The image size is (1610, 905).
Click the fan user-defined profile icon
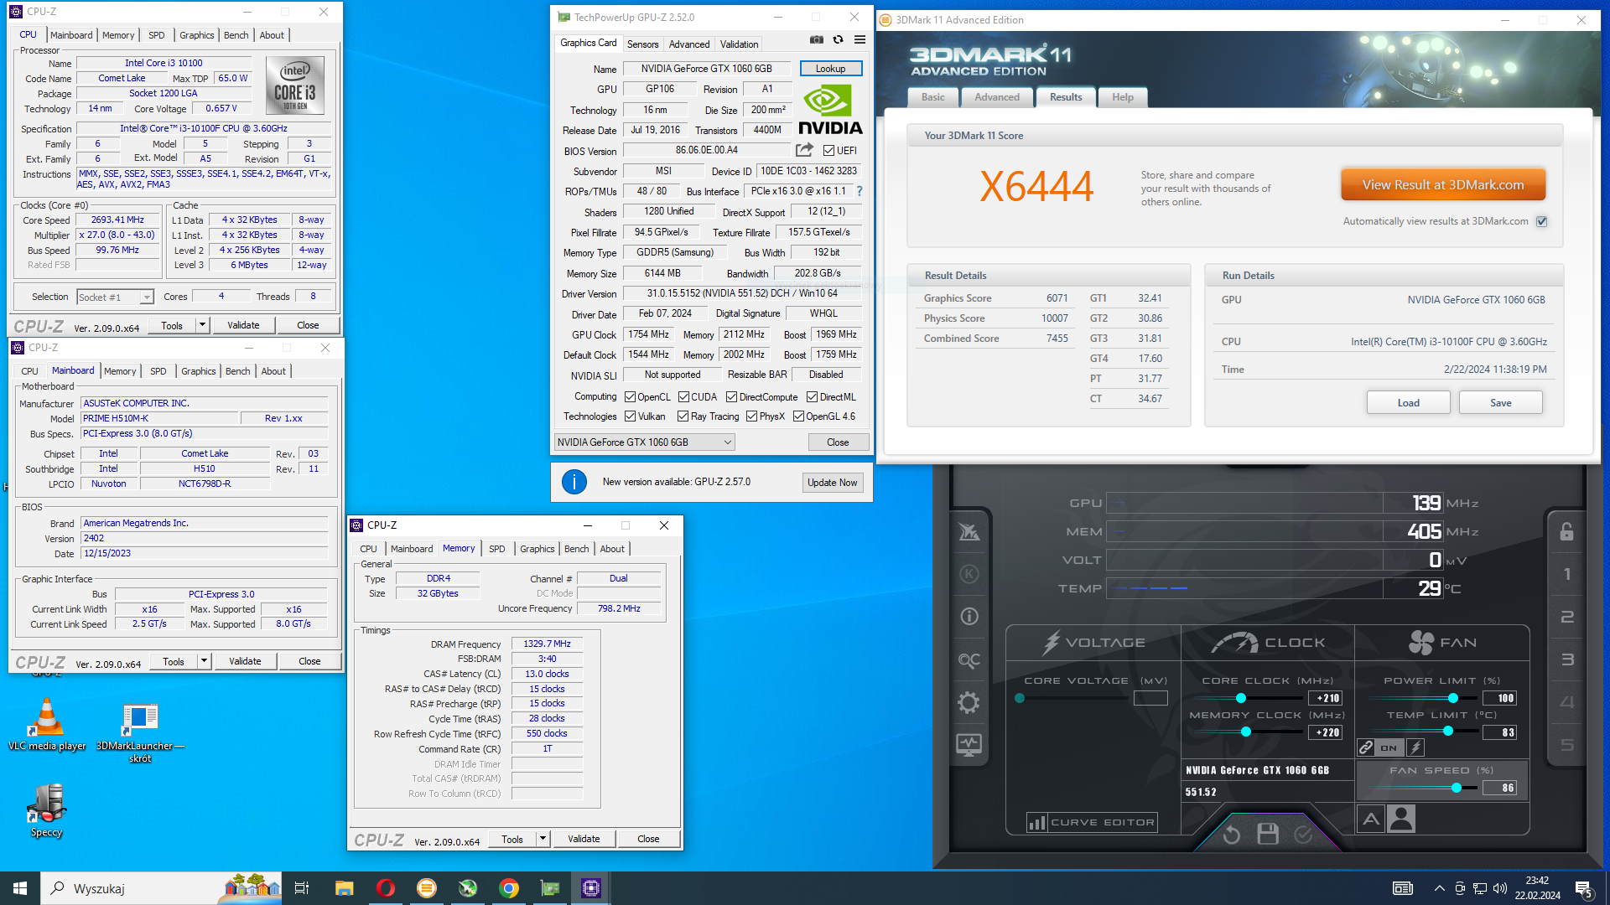1401,819
